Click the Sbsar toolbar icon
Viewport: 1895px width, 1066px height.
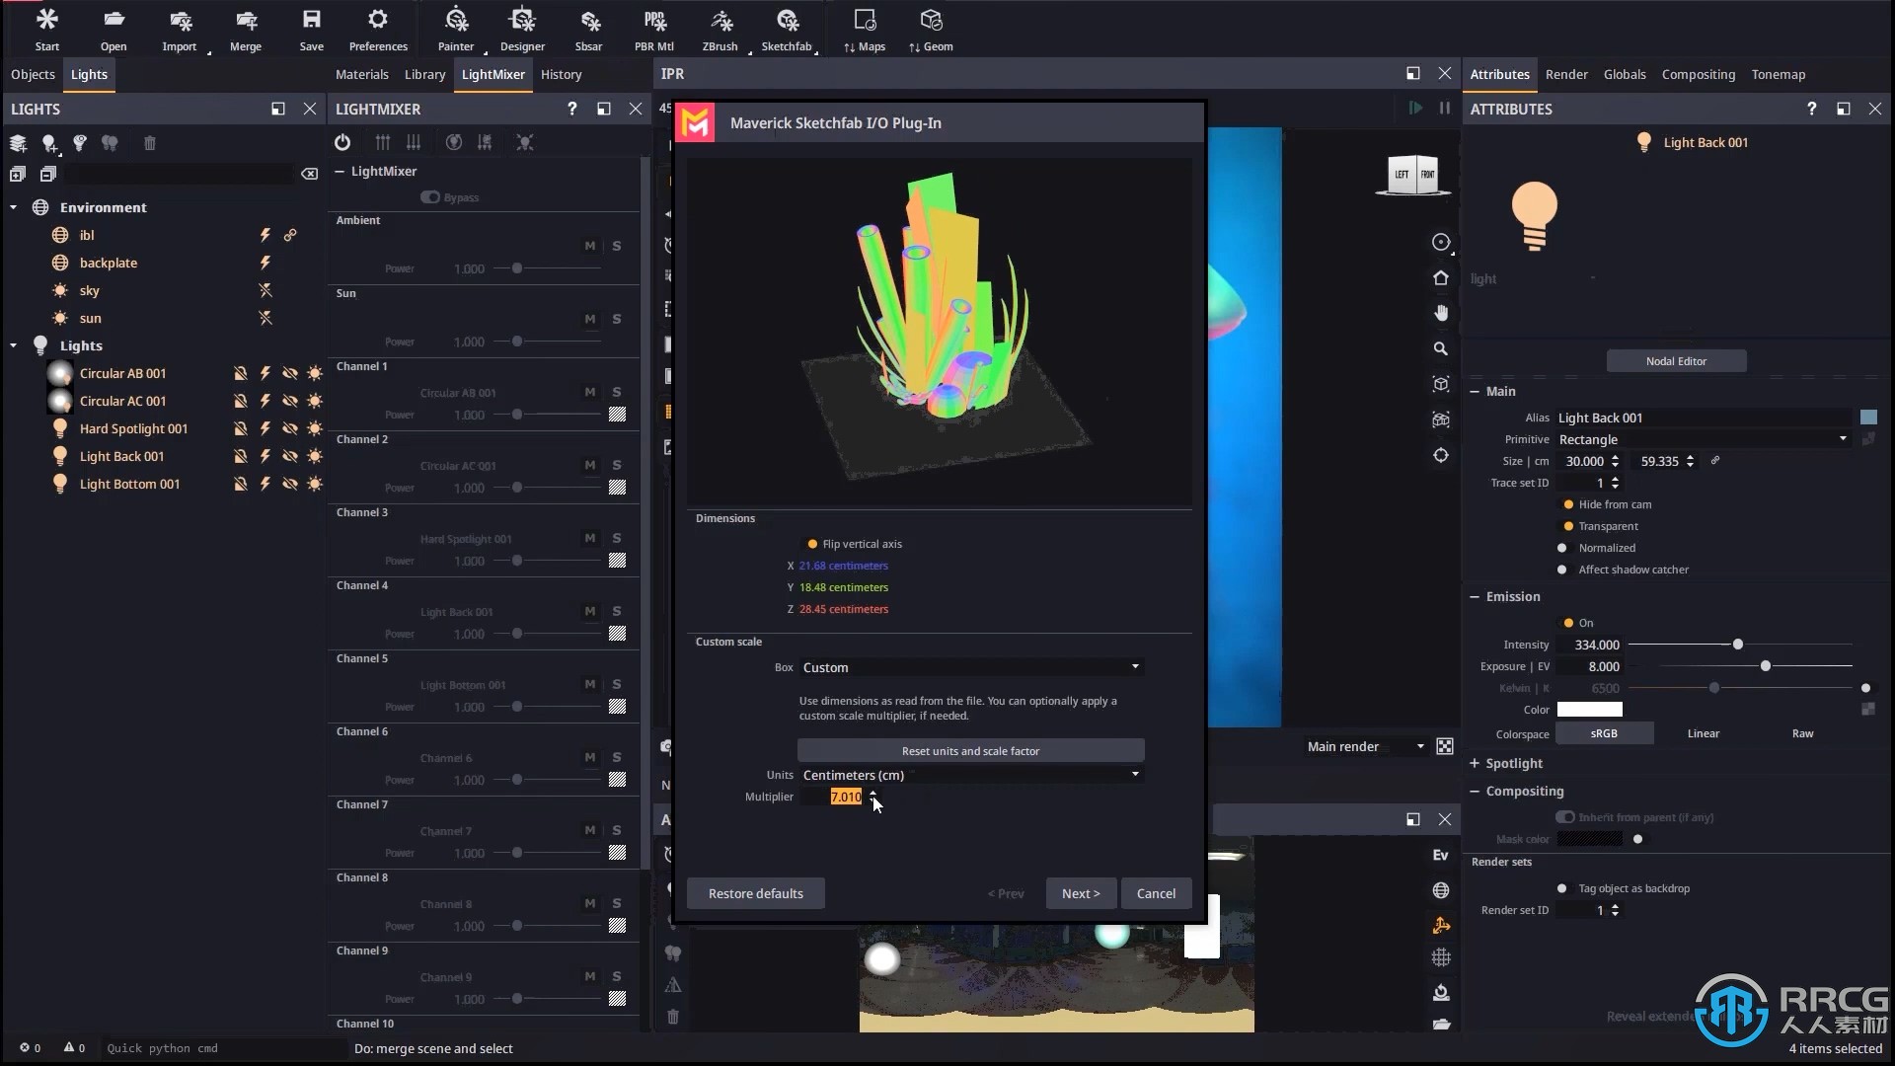point(589,30)
